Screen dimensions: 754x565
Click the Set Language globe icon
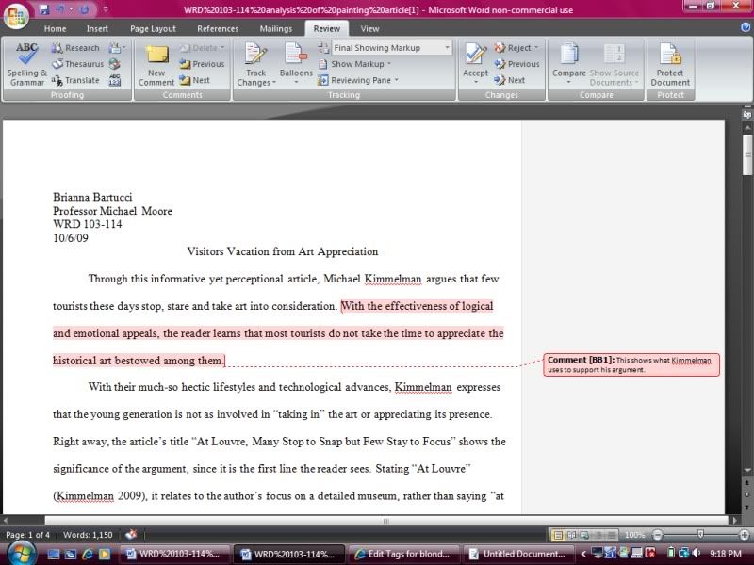coord(114,63)
